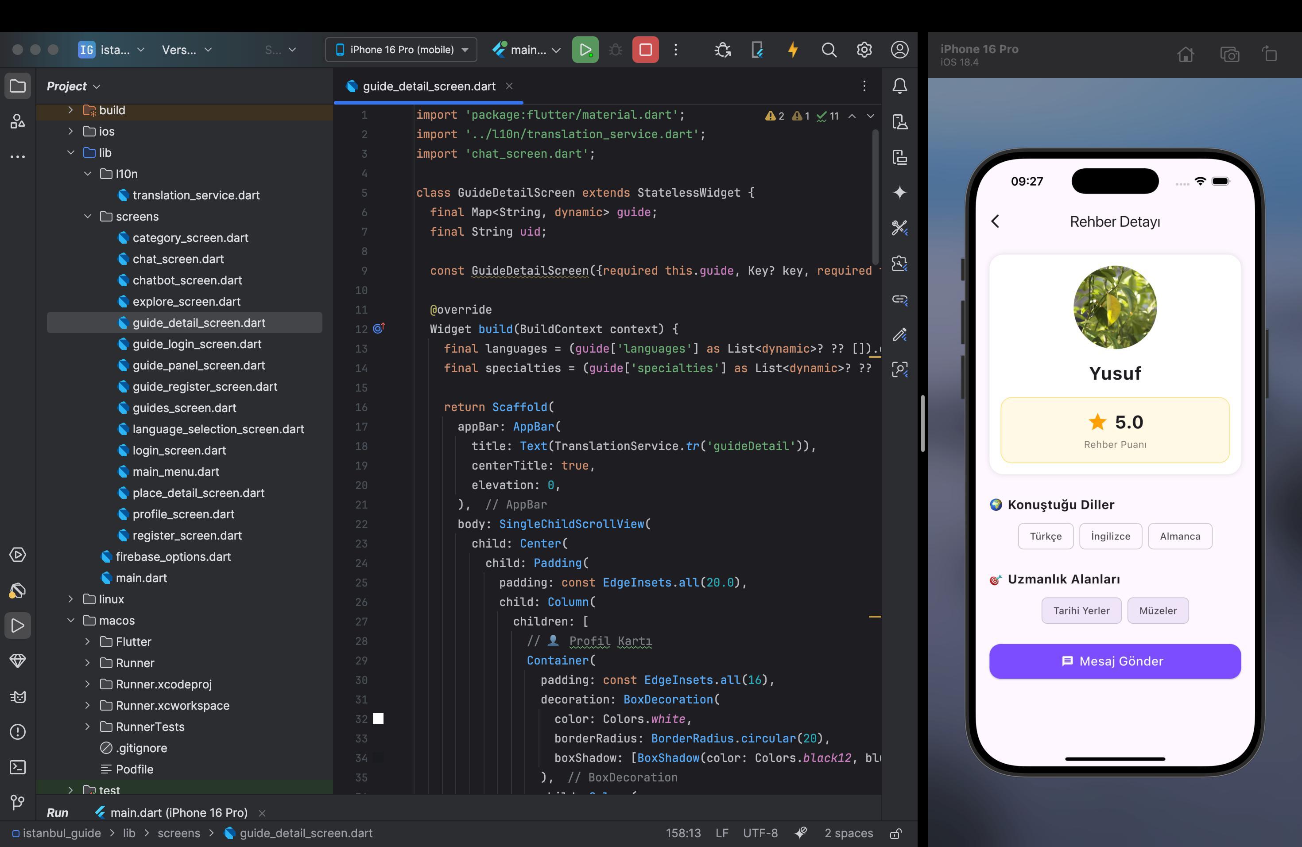Collapse the macos folder
Viewport: 1302px width, 847px height.
[70, 621]
